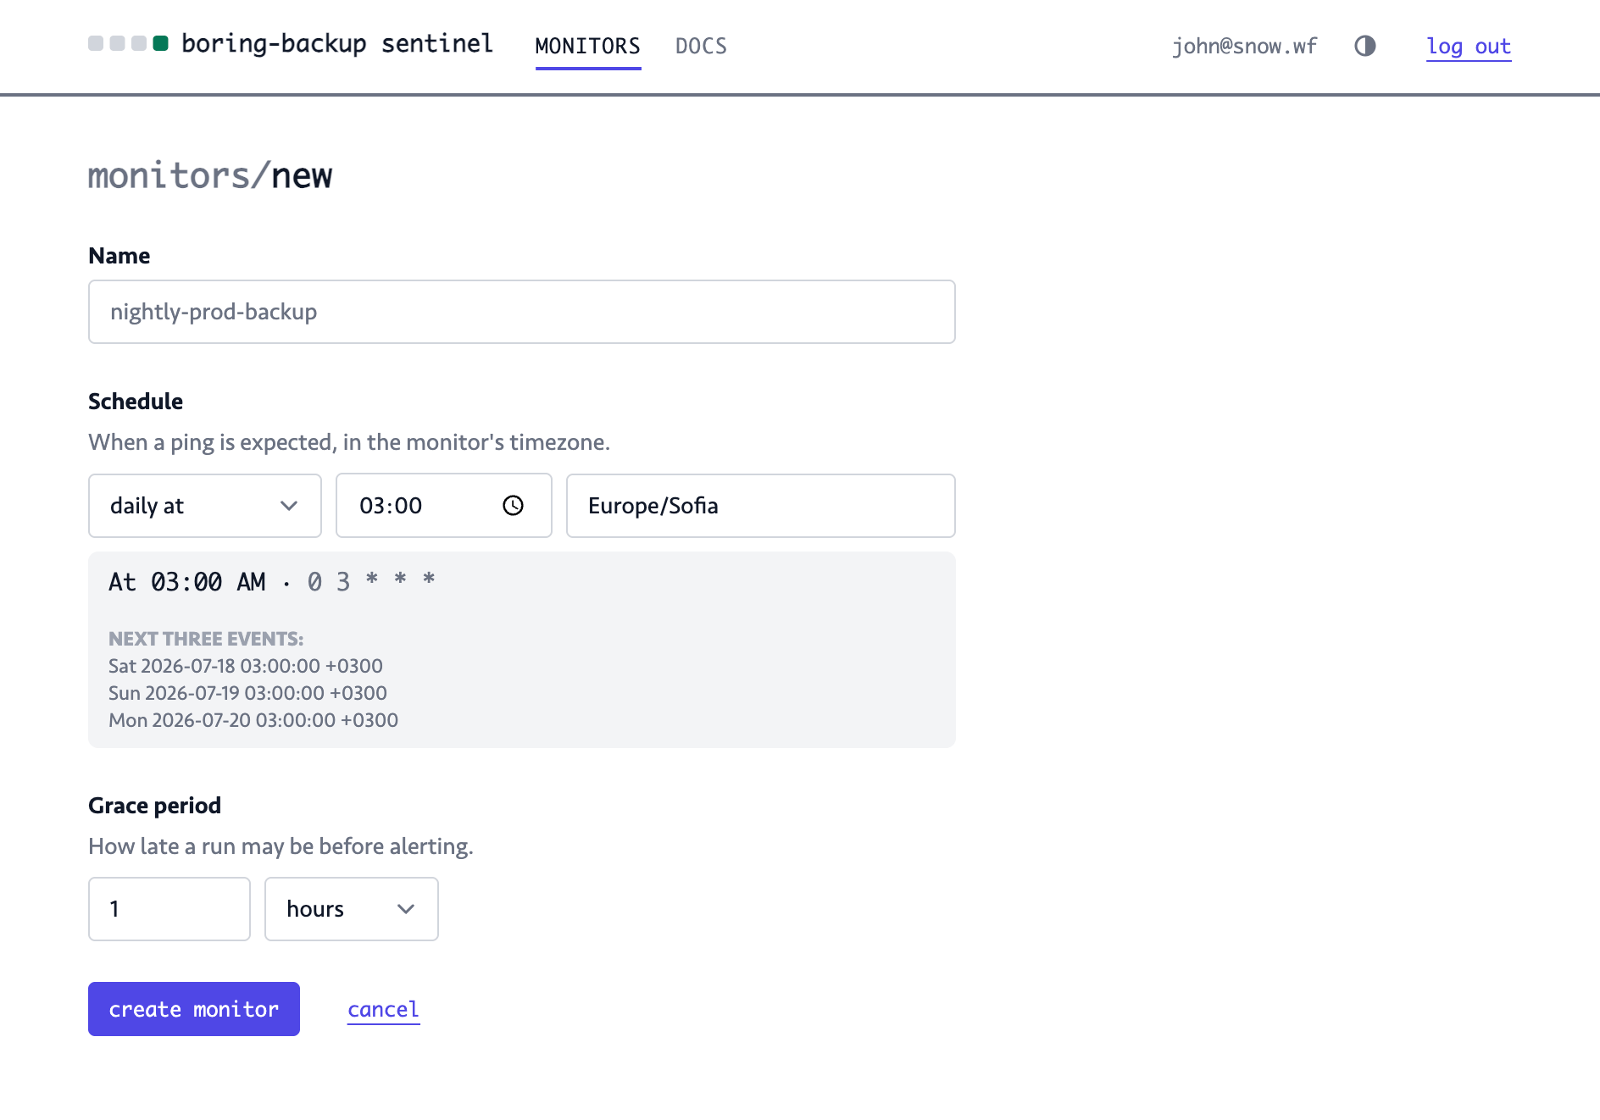Click the 'At 03:00 AM' schedule summary

(187, 581)
